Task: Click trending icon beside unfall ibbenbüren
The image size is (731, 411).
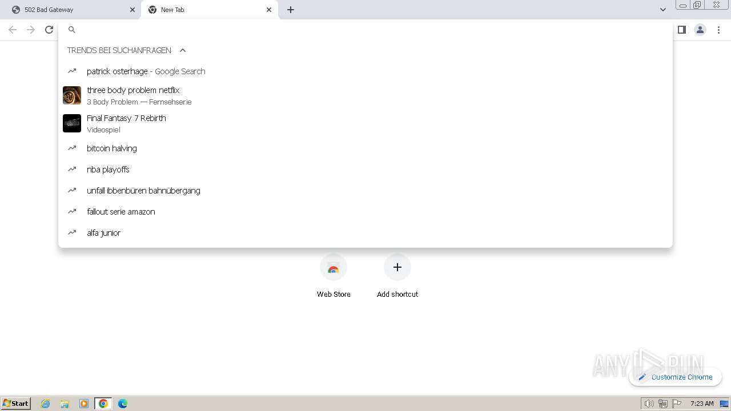Action: pos(72,191)
